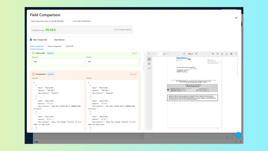Image resolution: width=268 pixels, height=151 pixels.
Task: Click the blue chat bubble floating icon
Action: coord(238,135)
